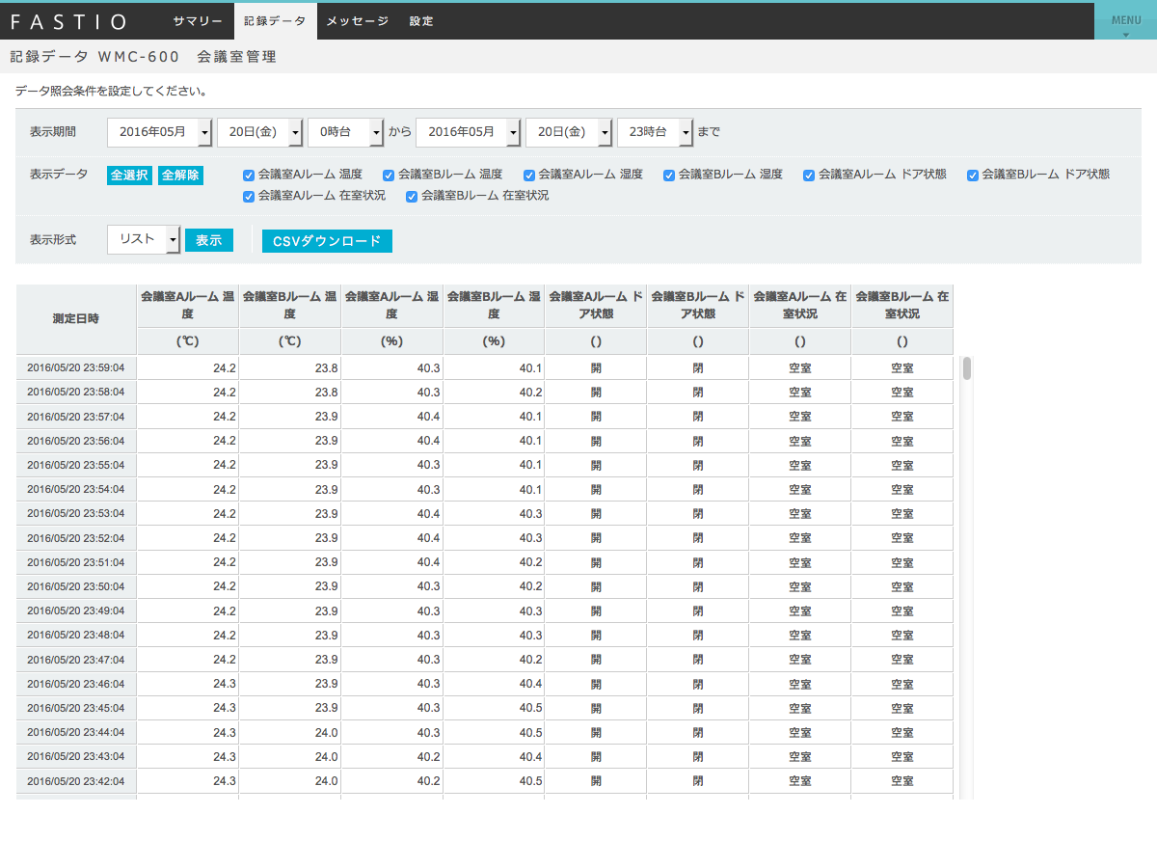Viewport: 1157px width, 868px height.
Task: Open the end month dropdown before まで
Action: 469,132
